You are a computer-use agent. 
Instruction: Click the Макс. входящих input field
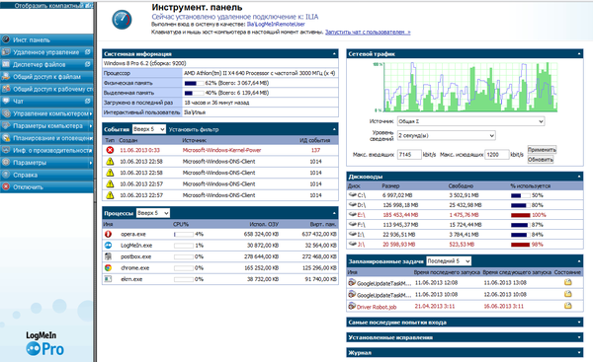click(x=409, y=155)
